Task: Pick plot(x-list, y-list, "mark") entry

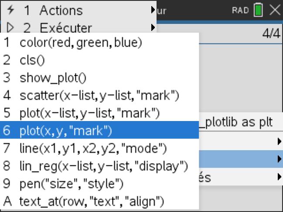Action: pyautogui.click(x=89, y=114)
